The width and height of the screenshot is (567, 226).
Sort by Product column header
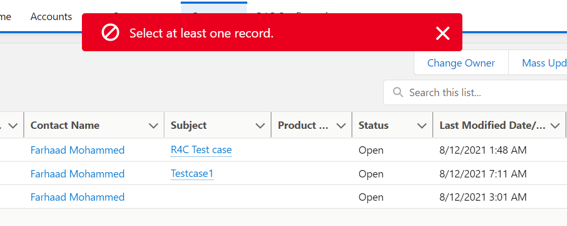click(x=303, y=126)
